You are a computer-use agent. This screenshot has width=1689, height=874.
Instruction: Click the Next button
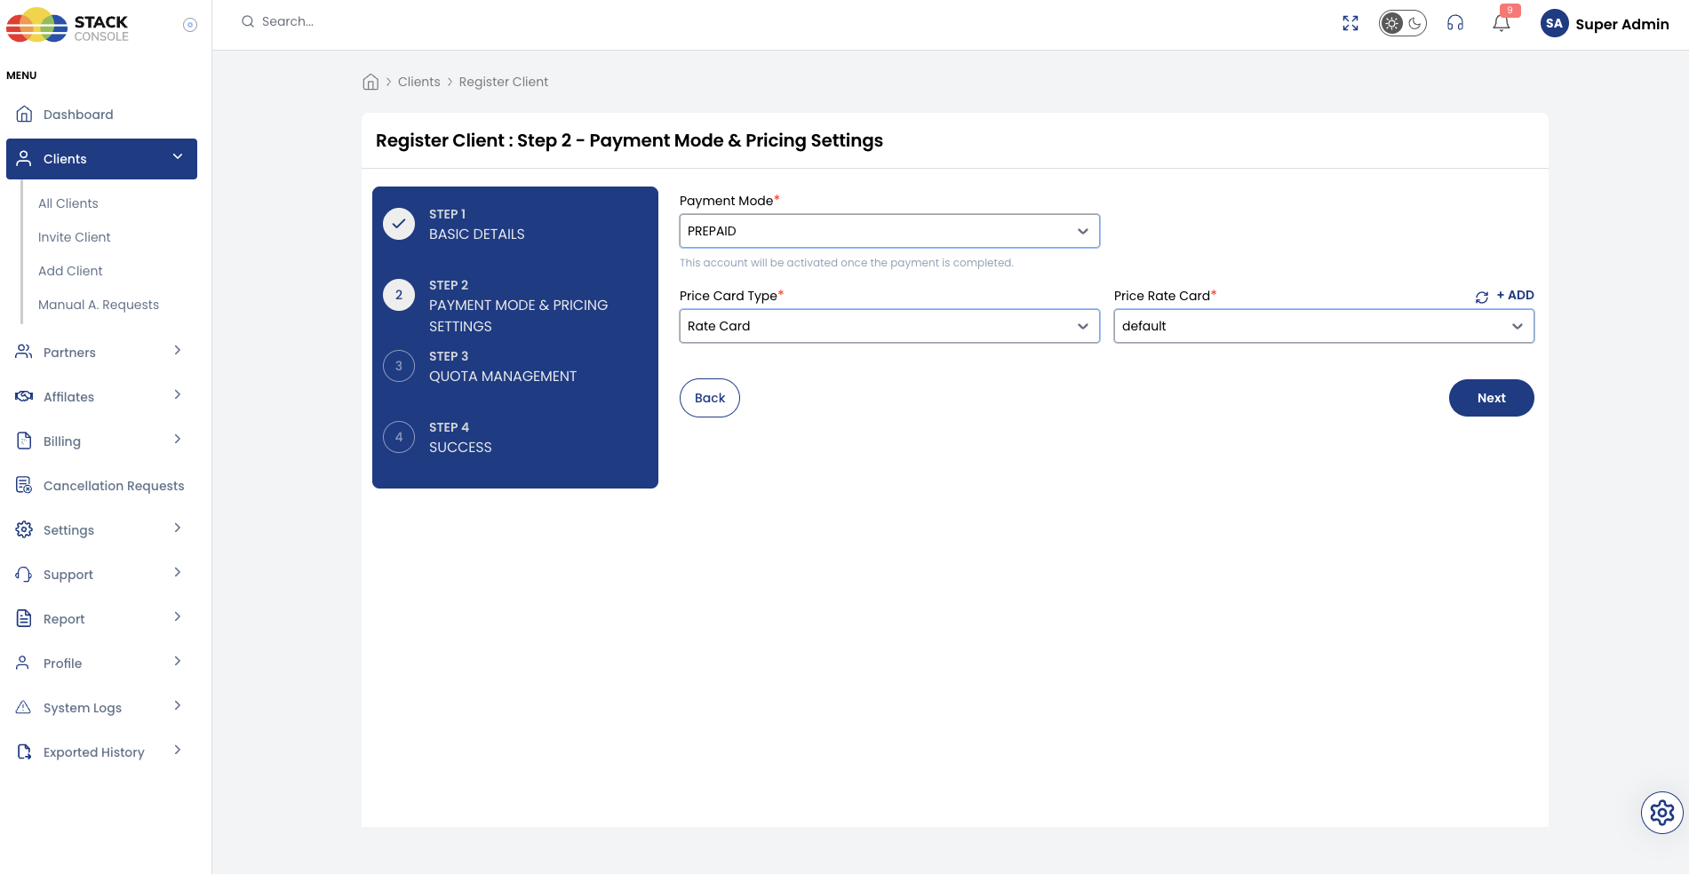click(1492, 398)
